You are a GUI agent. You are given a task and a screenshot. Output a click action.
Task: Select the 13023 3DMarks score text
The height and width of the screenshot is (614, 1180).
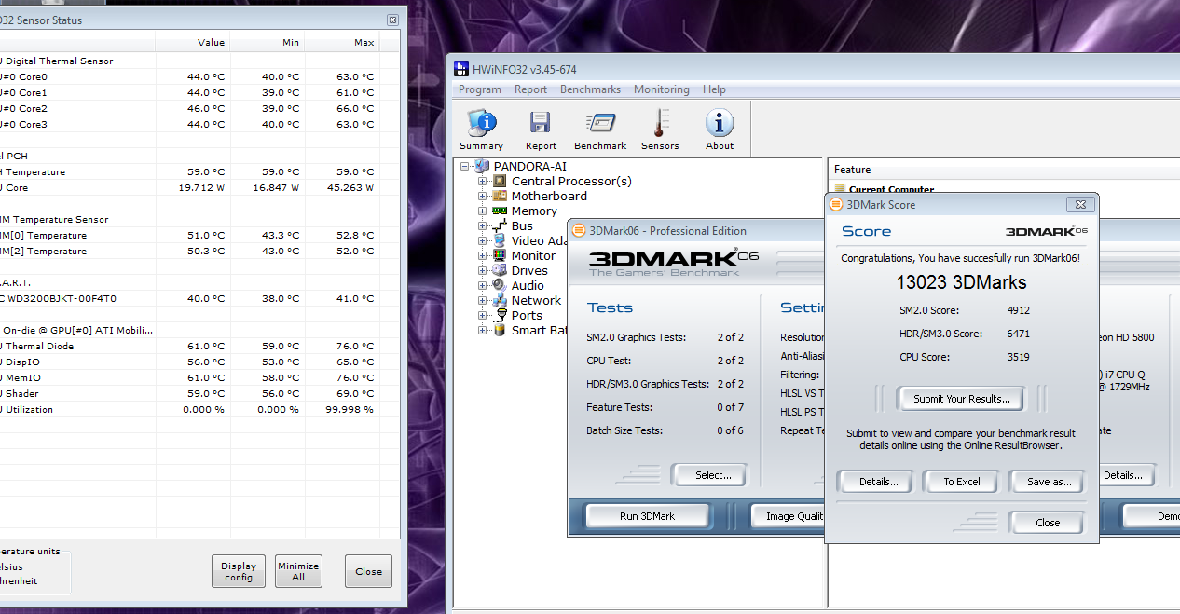(x=961, y=282)
